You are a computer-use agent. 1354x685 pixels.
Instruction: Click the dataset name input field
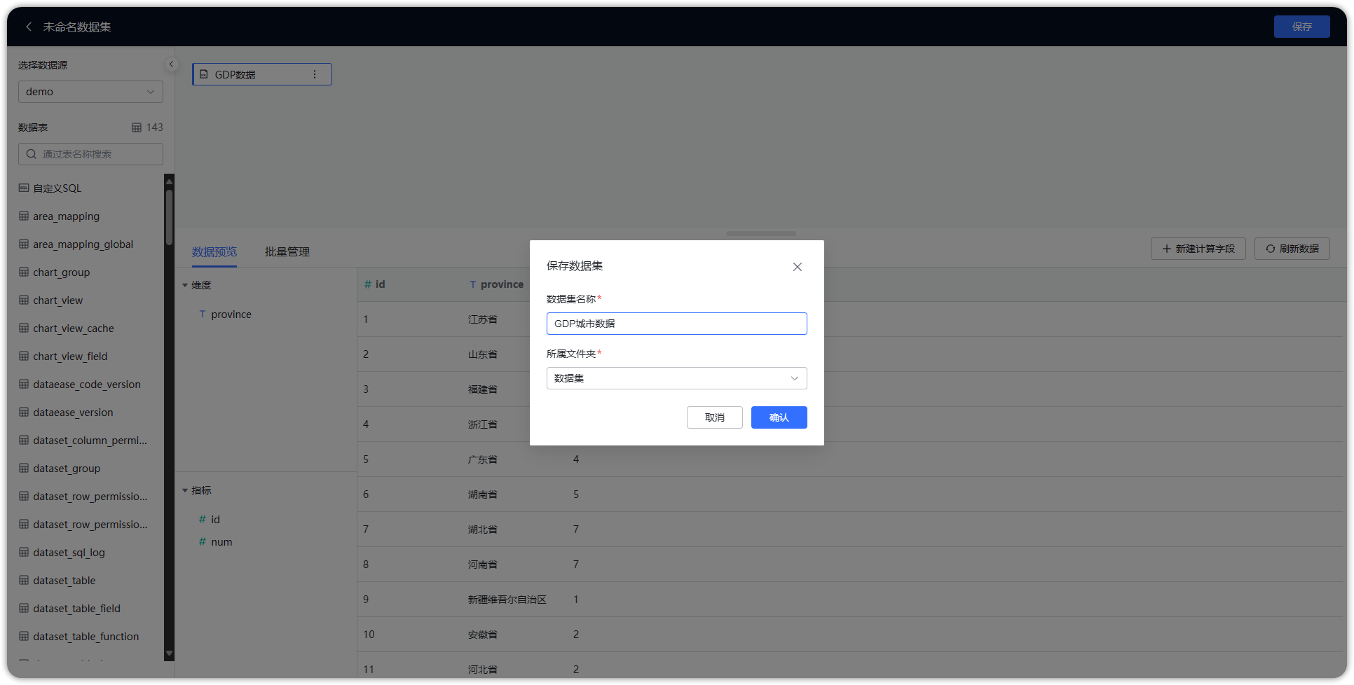676,324
